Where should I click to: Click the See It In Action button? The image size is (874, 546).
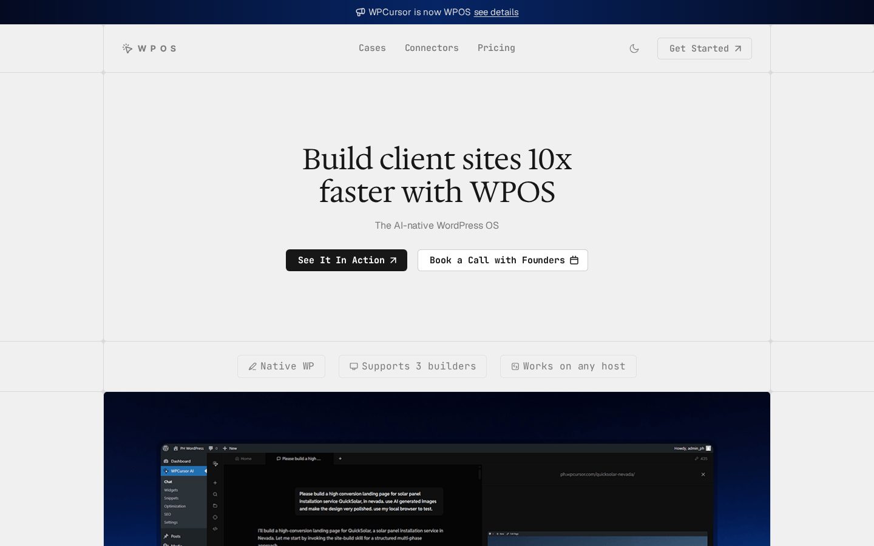pos(347,260)
